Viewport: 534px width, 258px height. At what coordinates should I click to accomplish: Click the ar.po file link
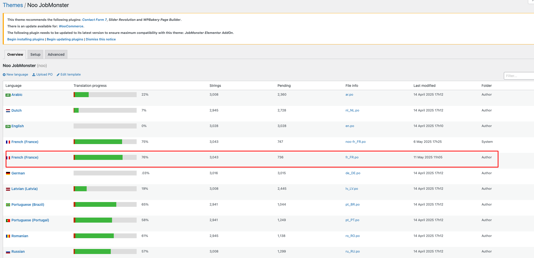point(349,95)
